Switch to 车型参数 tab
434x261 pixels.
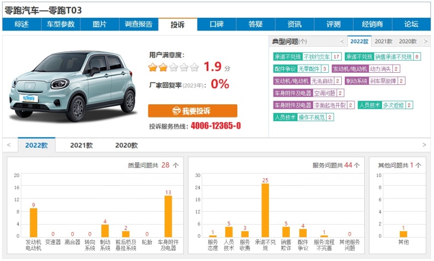tap(61, 24)
